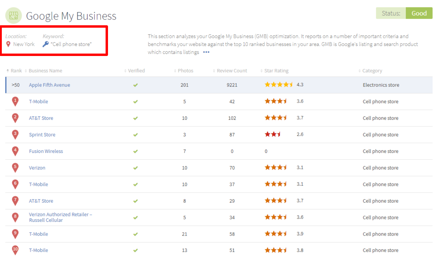Click the 3.9 star rating in rank 9 row
Screen dimensions: 435x257
coord(284,234)
